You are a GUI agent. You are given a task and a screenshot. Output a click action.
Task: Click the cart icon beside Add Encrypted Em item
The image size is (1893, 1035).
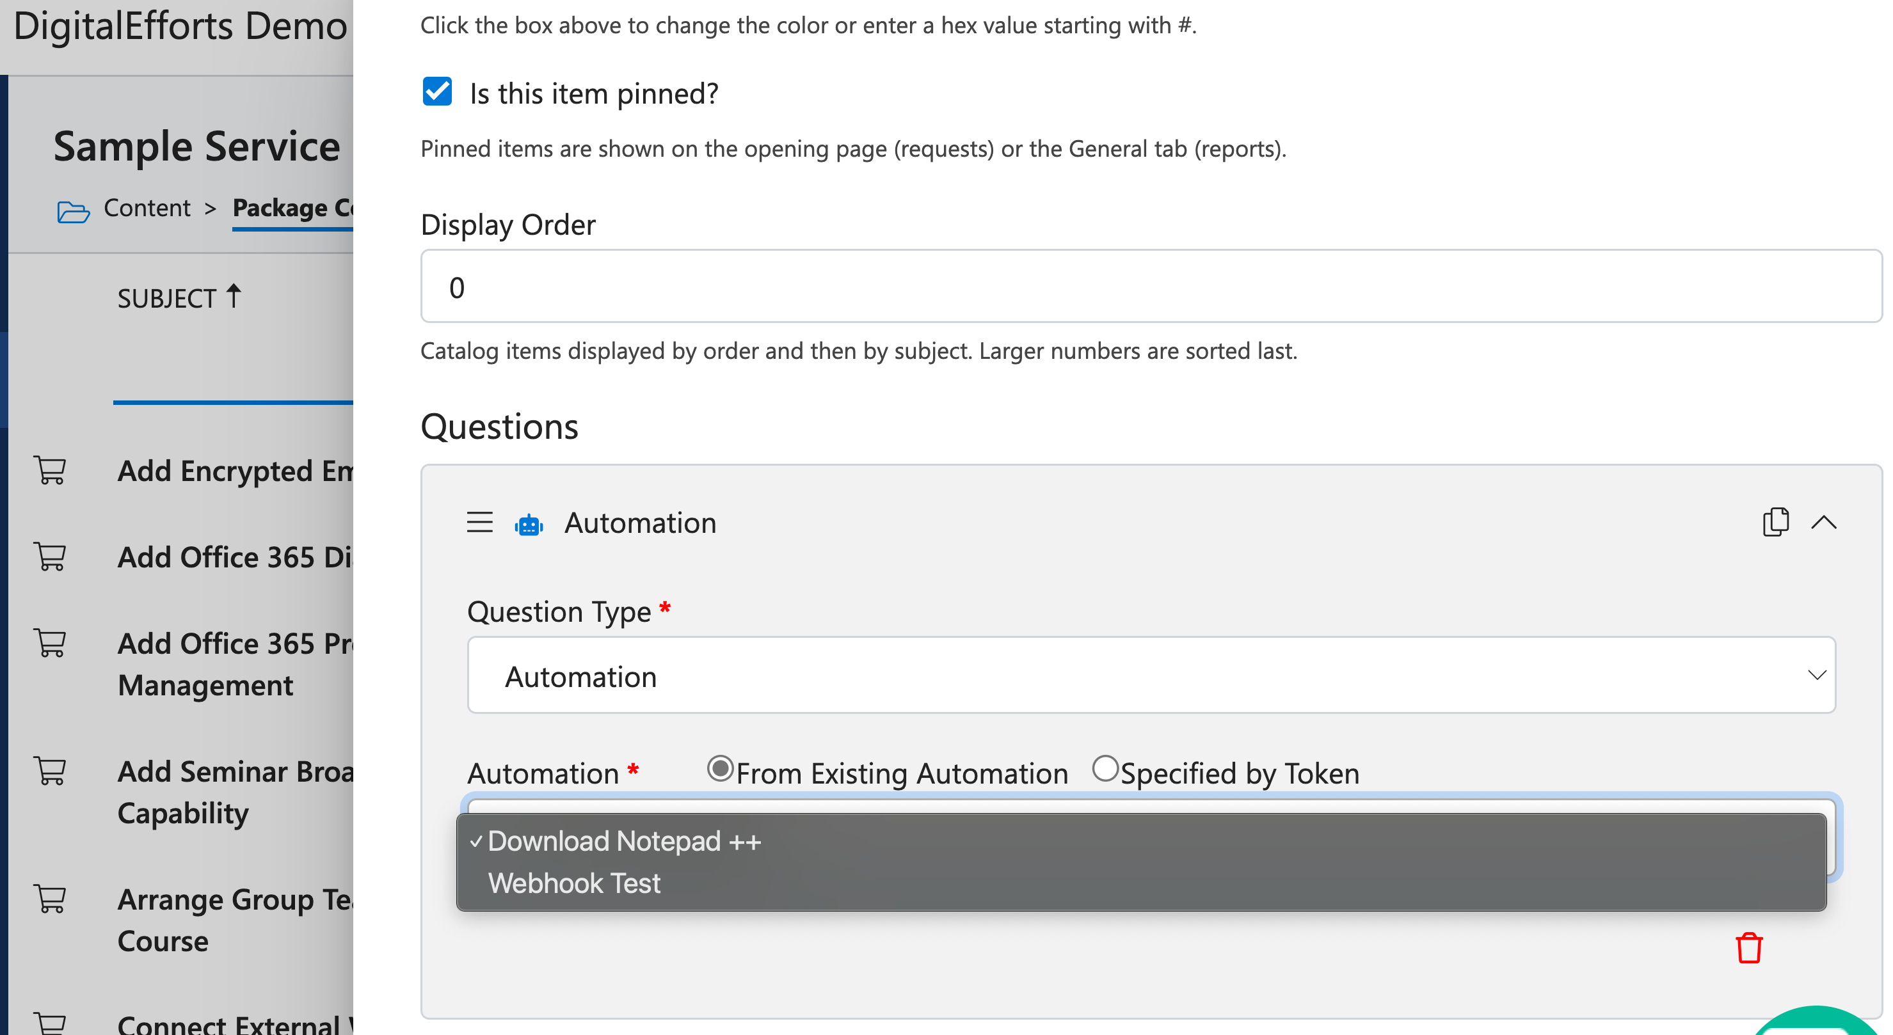point(50,470)
